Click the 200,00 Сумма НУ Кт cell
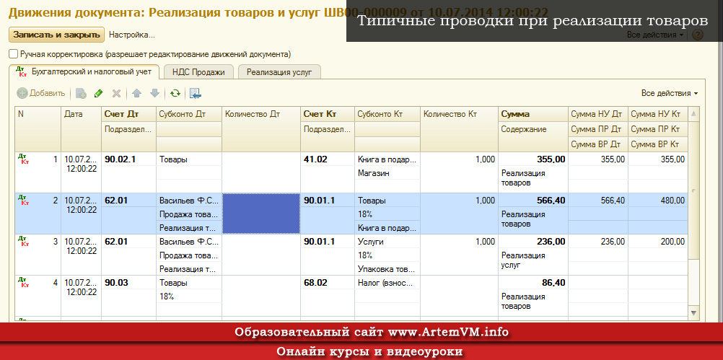This screenshot has height=360, width=723. pyautogui.click(x=657, y=242)
